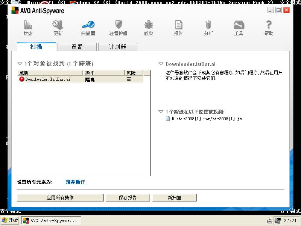Screen dimensions: 301x226
Task: Click the D:\biz2008[1].rar/biz2008[1].js trace path
Action: [207, 119]
